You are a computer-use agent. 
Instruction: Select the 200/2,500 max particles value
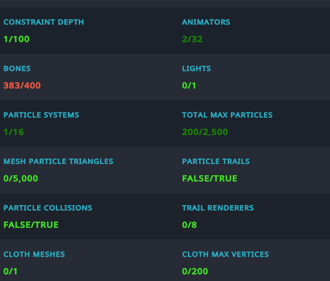coord(205,132)
